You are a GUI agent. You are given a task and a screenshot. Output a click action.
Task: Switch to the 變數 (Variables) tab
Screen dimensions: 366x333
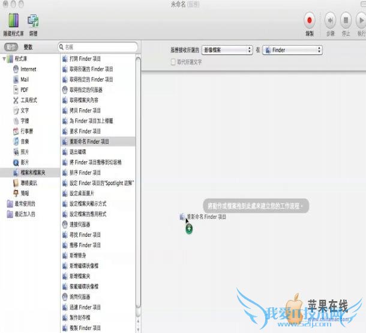tap(28, 47)
